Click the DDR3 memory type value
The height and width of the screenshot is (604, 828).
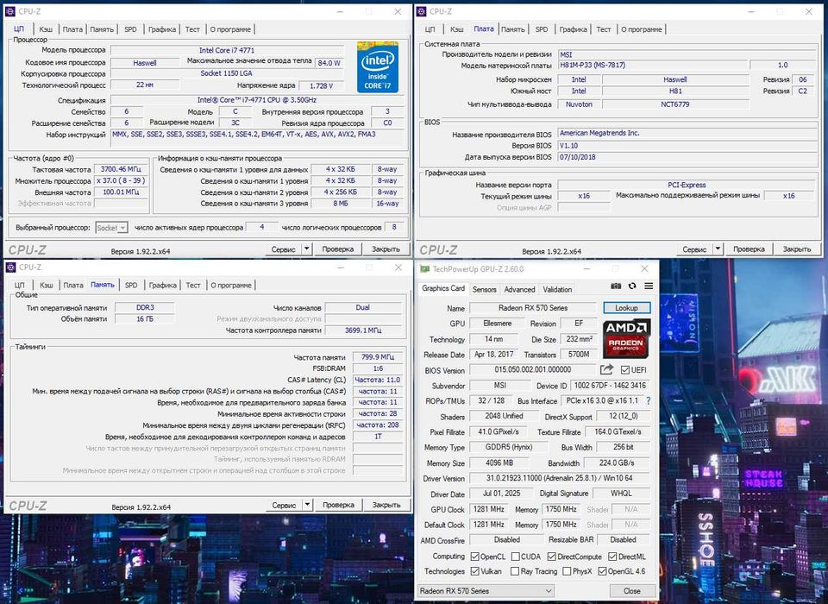pyautogui.click(x=145, y=307)
